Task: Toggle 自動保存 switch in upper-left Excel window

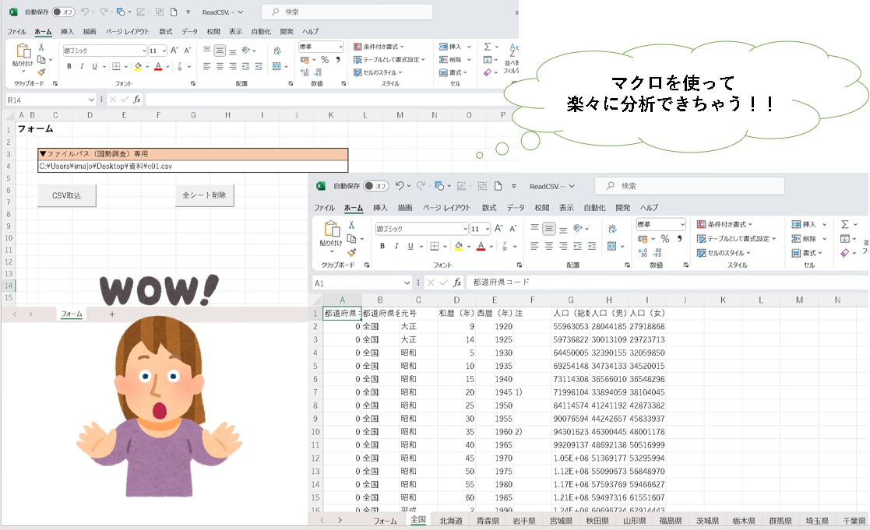Action: point(64,12)
